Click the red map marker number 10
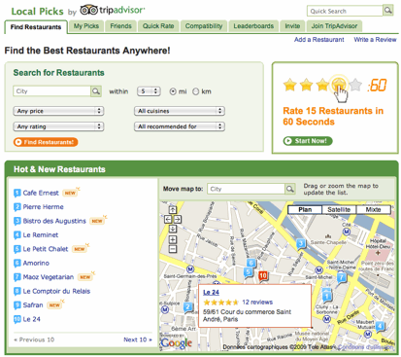The width and height of the screenshot is (401, 357). coord(263,276)
